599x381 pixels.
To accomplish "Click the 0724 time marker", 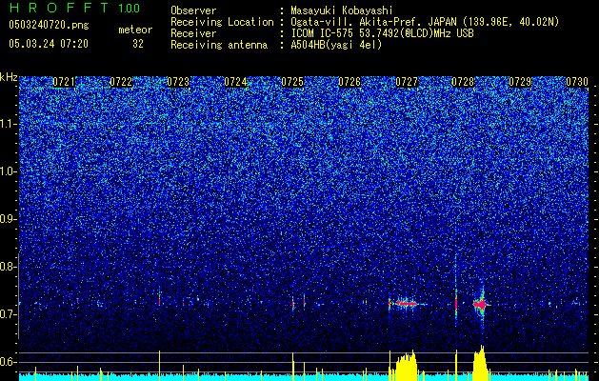I will [235, 82].
